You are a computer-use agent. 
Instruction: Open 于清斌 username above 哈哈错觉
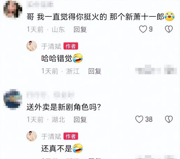click(x=51, y=46)
